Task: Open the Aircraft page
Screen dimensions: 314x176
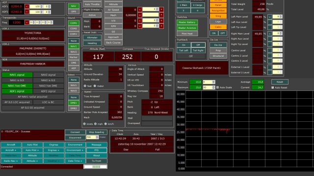Action: click(x=11, y=145)
